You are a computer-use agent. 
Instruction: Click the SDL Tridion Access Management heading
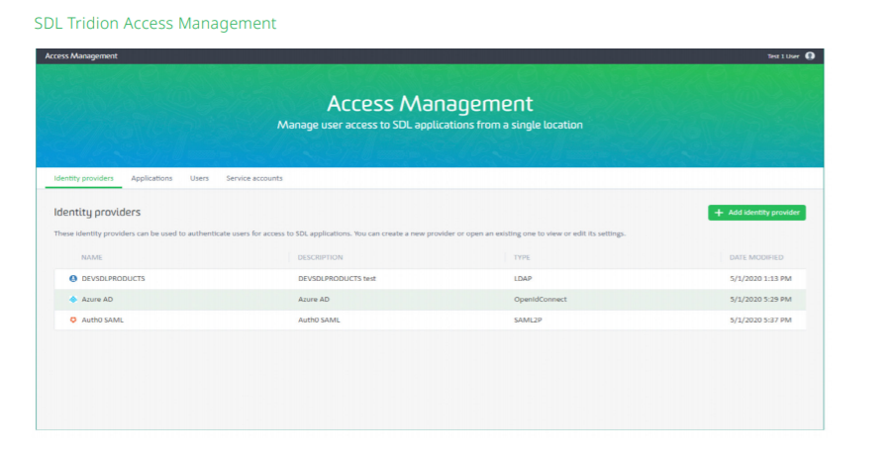155,23
